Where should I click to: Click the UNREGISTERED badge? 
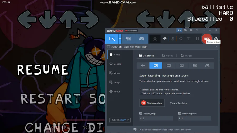pyautogui.click(x=131, y=31)
